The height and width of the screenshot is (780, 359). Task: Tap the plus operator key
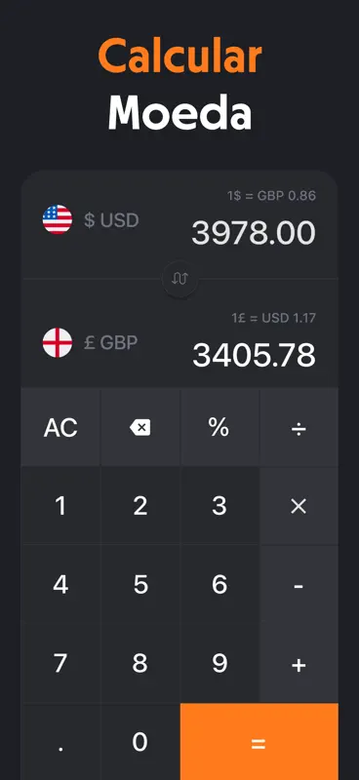point(299,664)
